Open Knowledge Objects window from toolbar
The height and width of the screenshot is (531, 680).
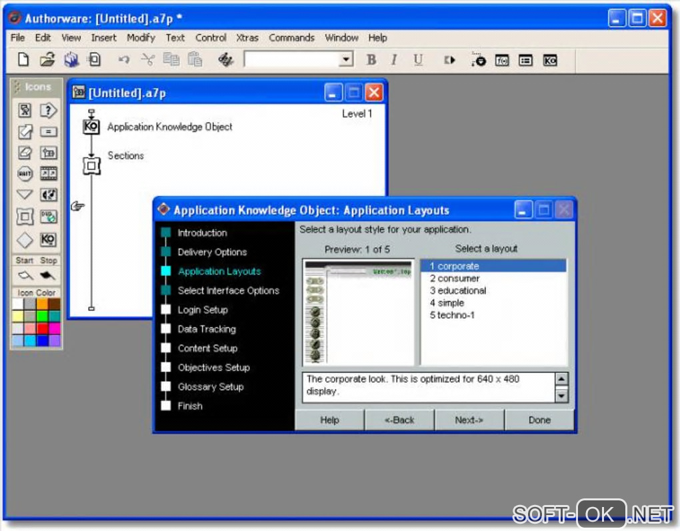(549, 60)
